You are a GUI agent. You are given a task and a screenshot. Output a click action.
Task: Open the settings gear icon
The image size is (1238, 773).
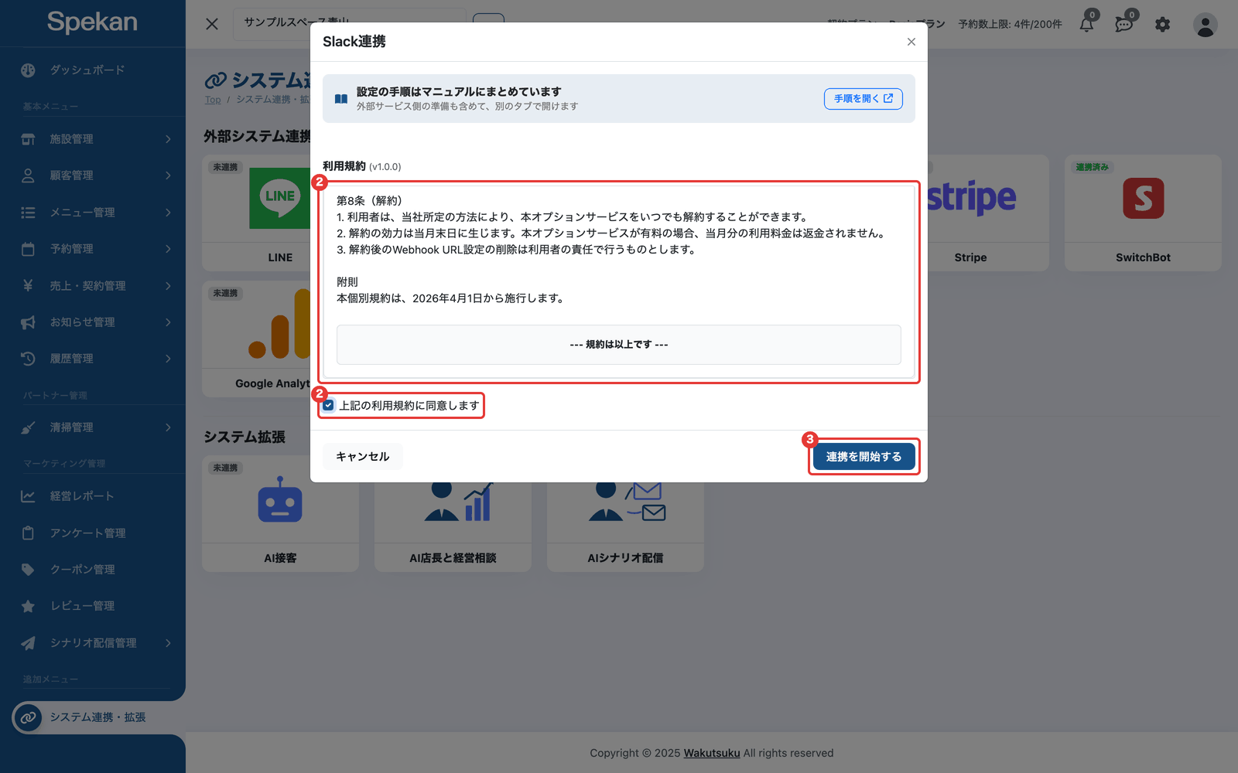point(1162,25)
